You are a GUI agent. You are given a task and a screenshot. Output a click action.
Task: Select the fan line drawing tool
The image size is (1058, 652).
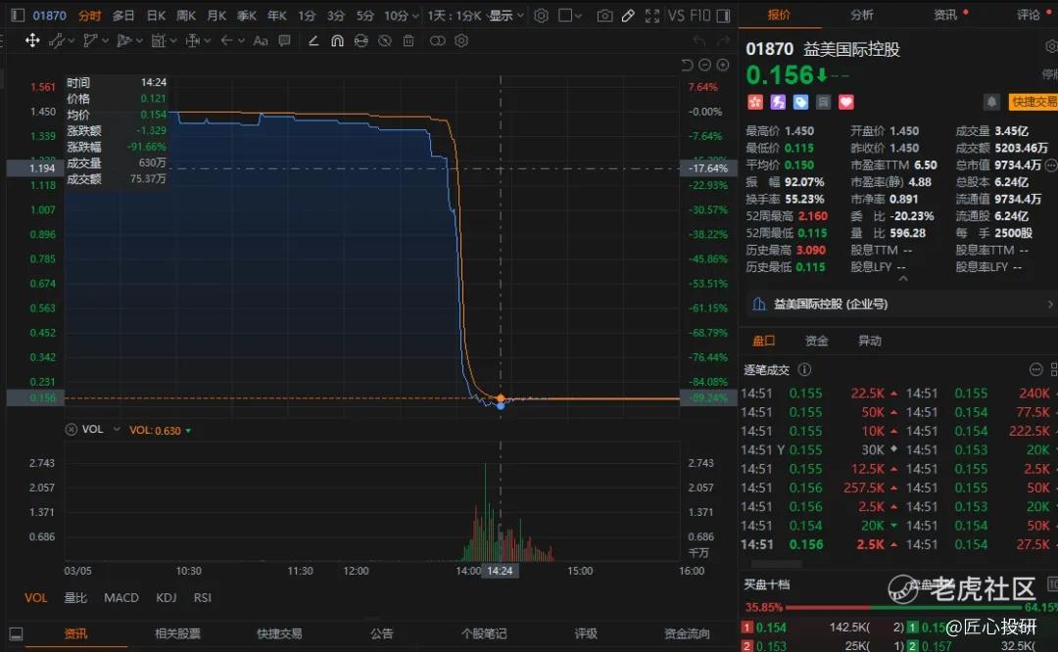pos(124,40)
